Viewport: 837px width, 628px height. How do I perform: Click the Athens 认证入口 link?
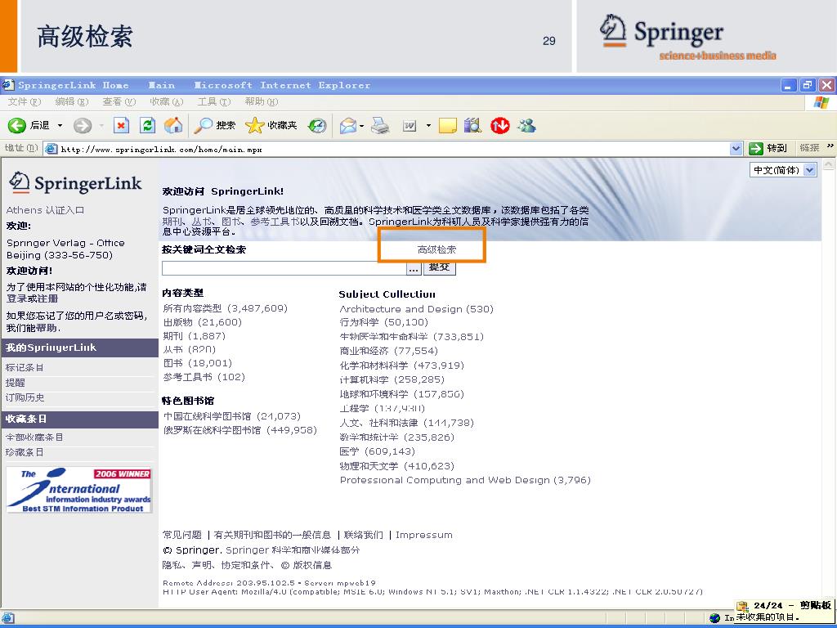[46, 210]
